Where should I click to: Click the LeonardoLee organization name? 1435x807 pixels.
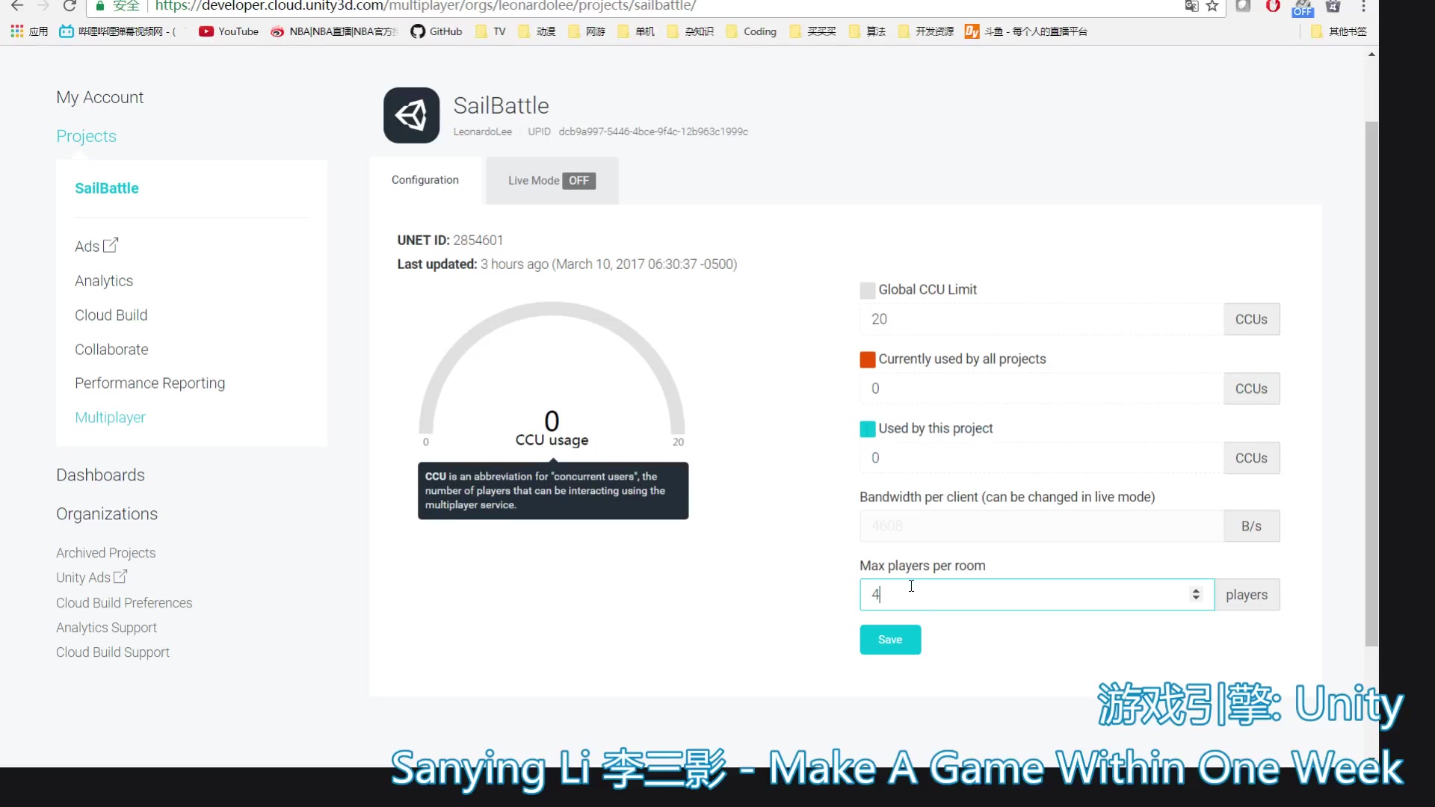coord(482,132)
